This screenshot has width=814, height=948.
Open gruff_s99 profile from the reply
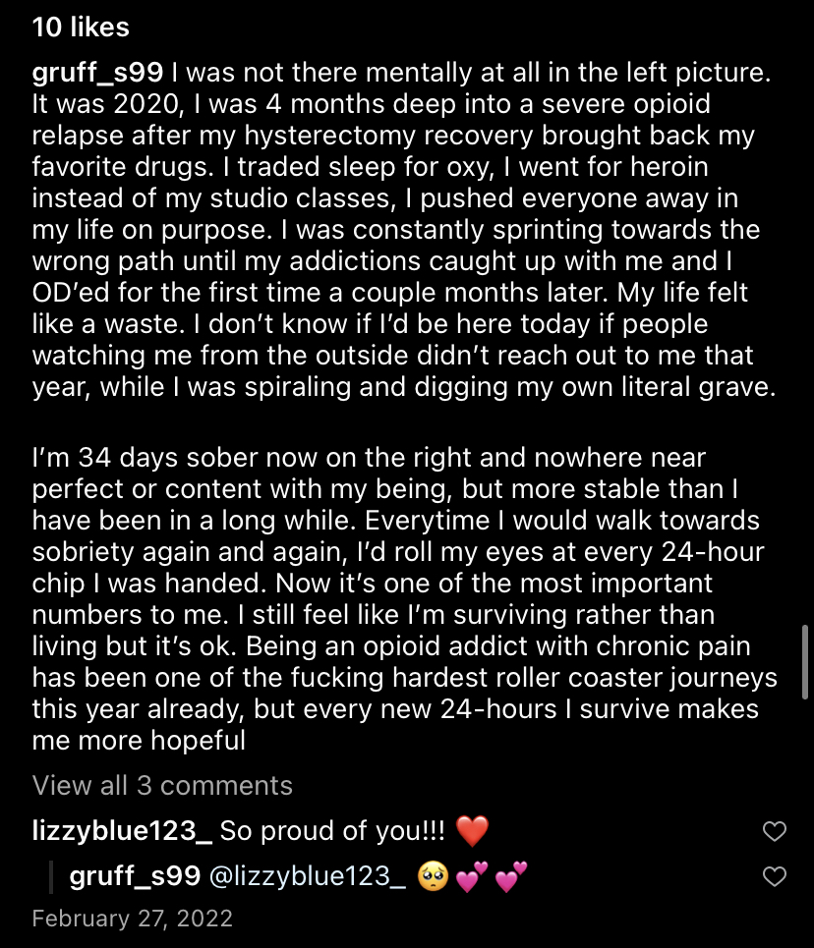pyautogui.click(x=136, y=877)
